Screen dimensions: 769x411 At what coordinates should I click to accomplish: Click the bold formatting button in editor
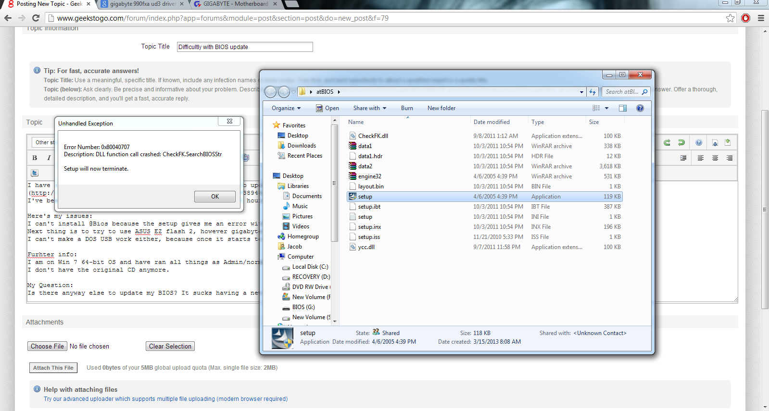click(35, 158)
